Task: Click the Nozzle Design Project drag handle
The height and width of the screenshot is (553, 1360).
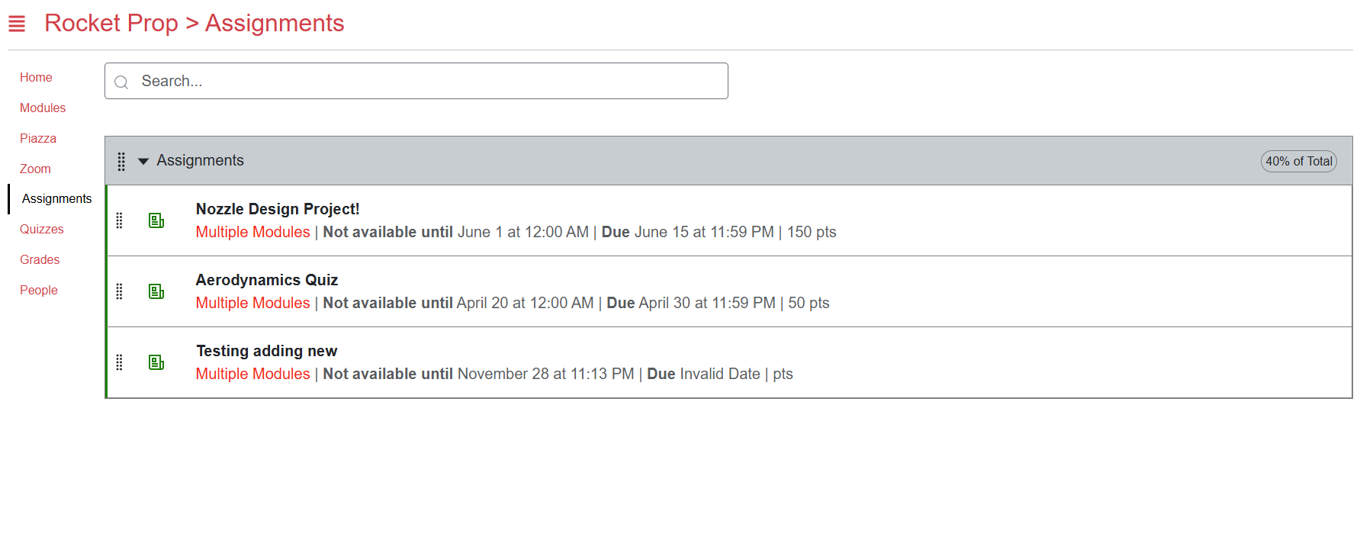Action: pyautogui.click(x=119, y=220)
